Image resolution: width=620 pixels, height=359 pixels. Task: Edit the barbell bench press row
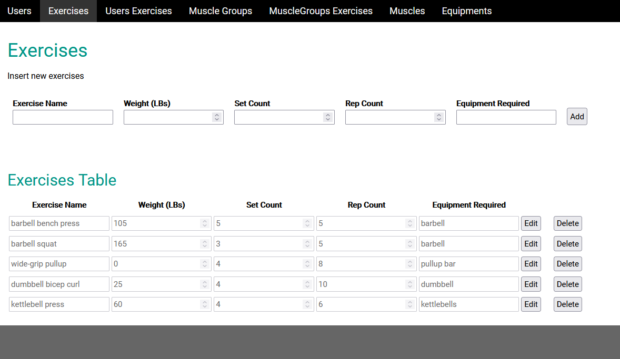pos(531,223)
